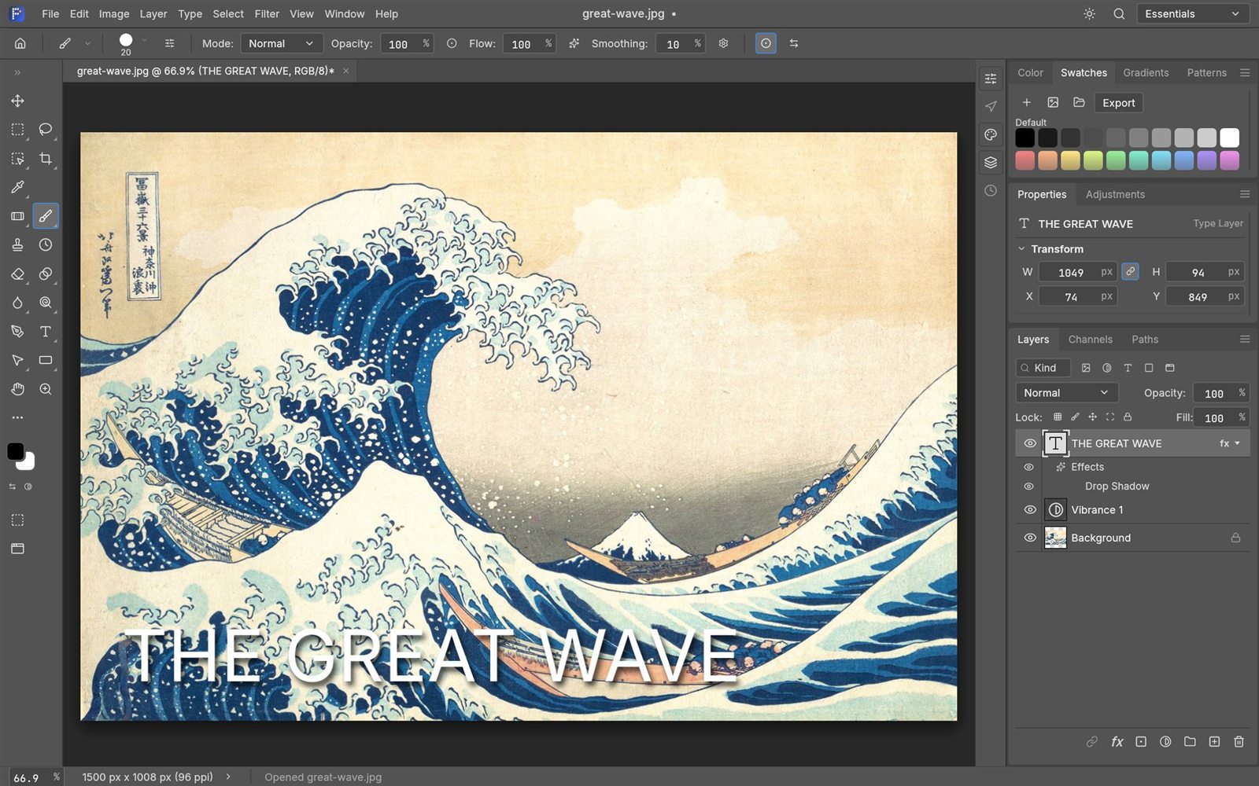Collapse the Transform section
1259x786 pixels.
point(1021,248)
